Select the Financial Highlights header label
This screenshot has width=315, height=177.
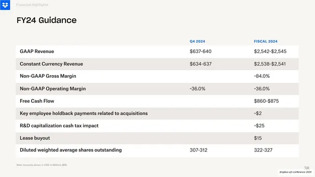click(32, 4)
